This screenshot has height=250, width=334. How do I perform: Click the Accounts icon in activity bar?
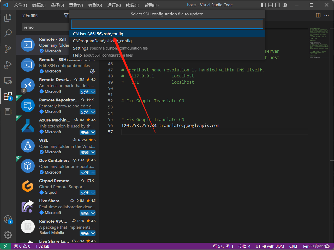coord(8,219)
